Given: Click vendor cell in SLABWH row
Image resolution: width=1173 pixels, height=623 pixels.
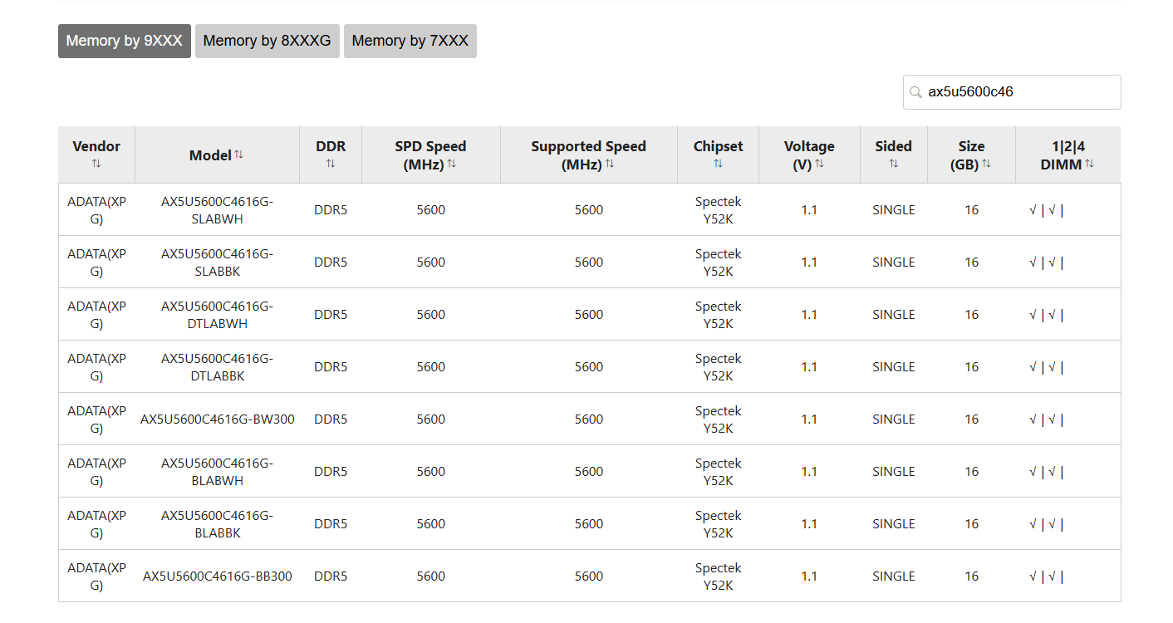Looking at the screenshot, I should tap(96, 210).
